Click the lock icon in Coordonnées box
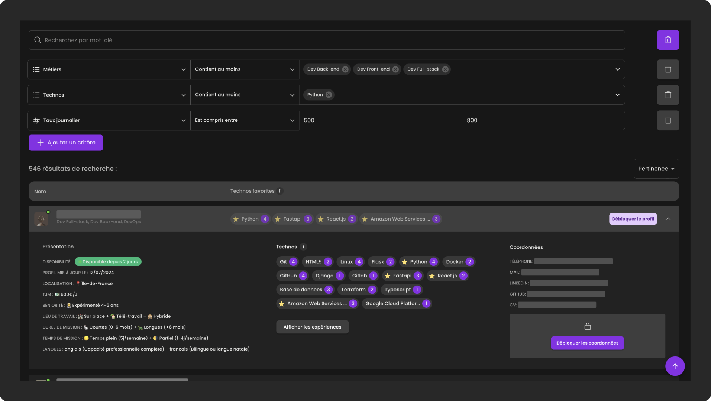 587,326
